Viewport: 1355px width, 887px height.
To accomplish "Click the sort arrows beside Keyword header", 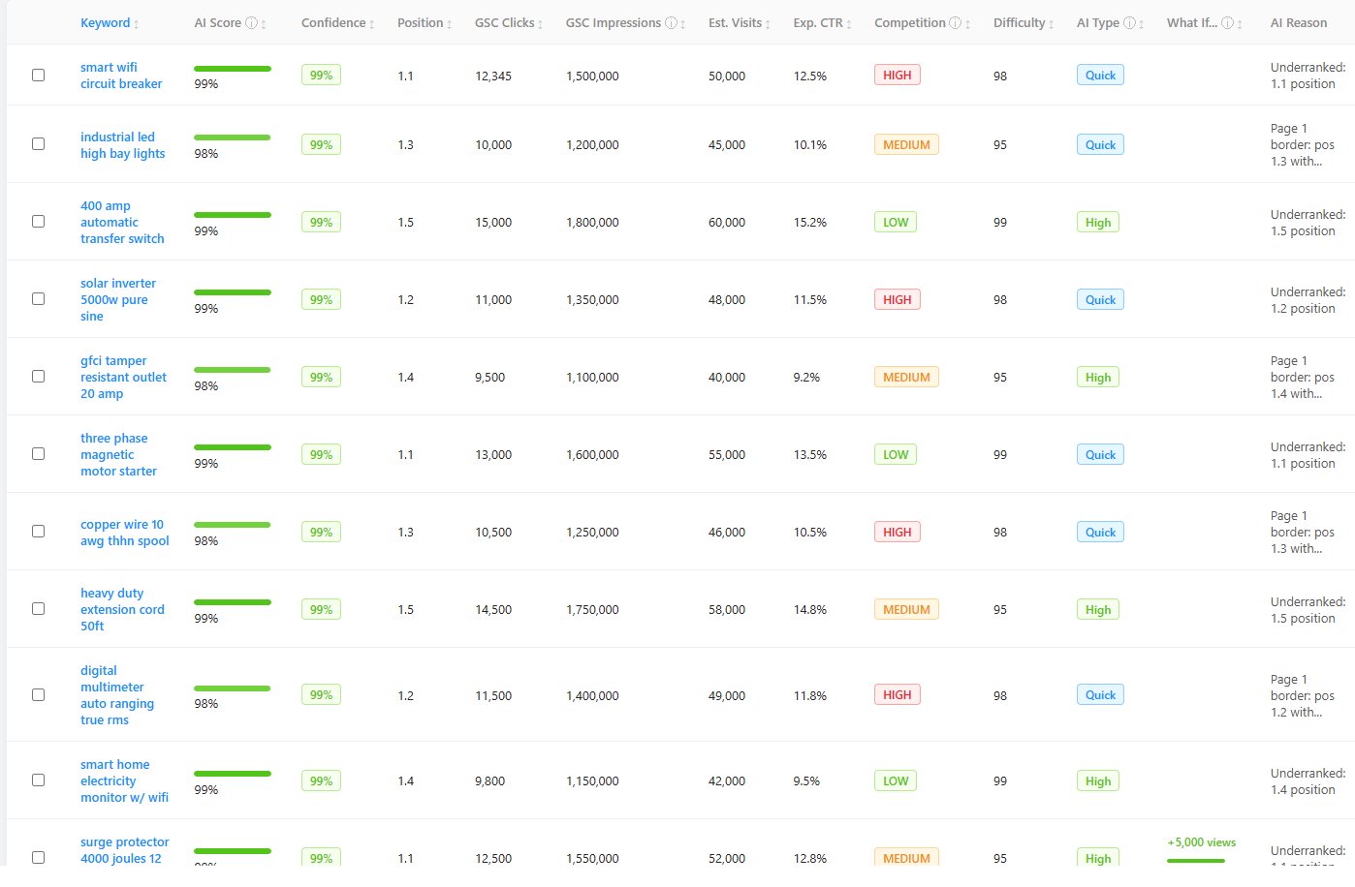I will pos(137,24).
